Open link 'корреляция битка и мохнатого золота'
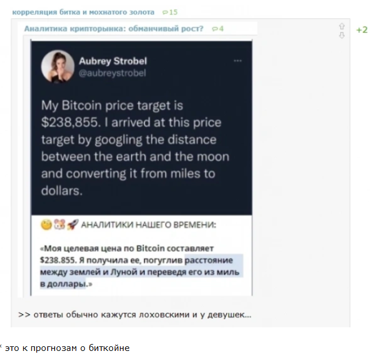The image size is (374, 359). click(x=83, y=12)
